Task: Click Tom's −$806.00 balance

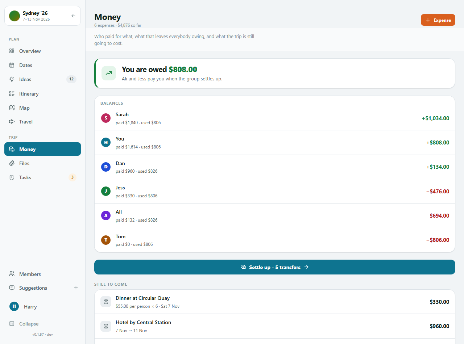Action: [438, 240]
